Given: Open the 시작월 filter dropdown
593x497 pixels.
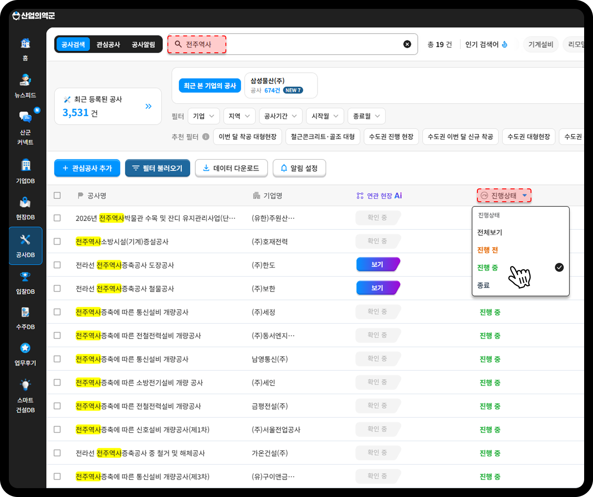Looking at the screenshot, I should pos(325,116).
